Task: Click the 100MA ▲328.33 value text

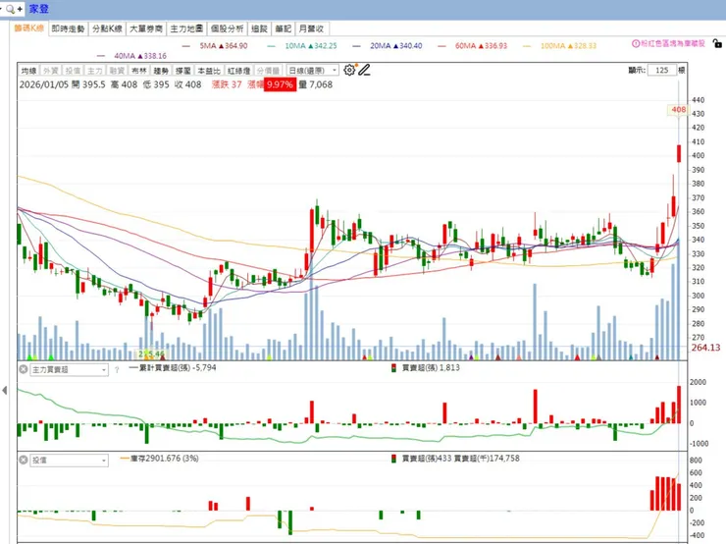Action: point(569,46)
